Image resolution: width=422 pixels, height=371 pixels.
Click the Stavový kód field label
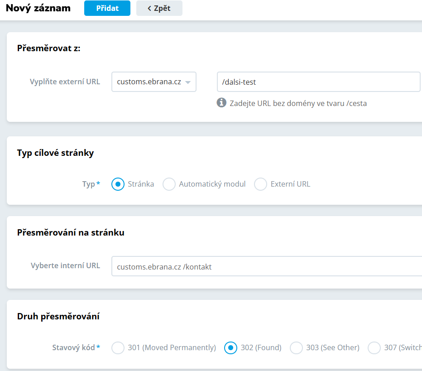click(x=74, y=348)
